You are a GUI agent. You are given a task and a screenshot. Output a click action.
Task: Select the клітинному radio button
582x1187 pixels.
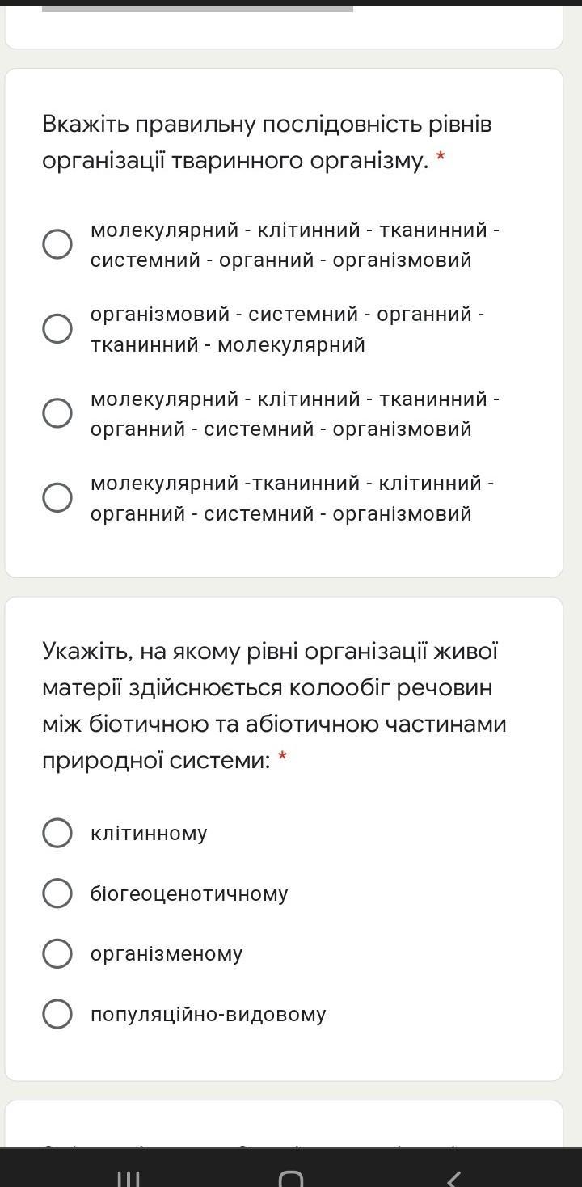[57, 833]
